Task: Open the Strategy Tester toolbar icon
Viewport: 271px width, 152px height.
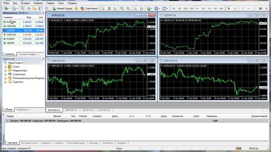Action: coord(47,8)
